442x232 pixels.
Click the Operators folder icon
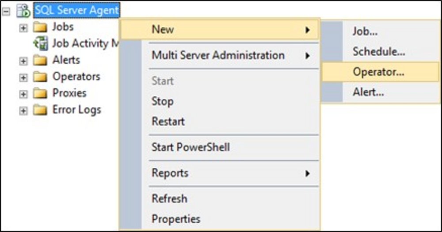[40, 77]
